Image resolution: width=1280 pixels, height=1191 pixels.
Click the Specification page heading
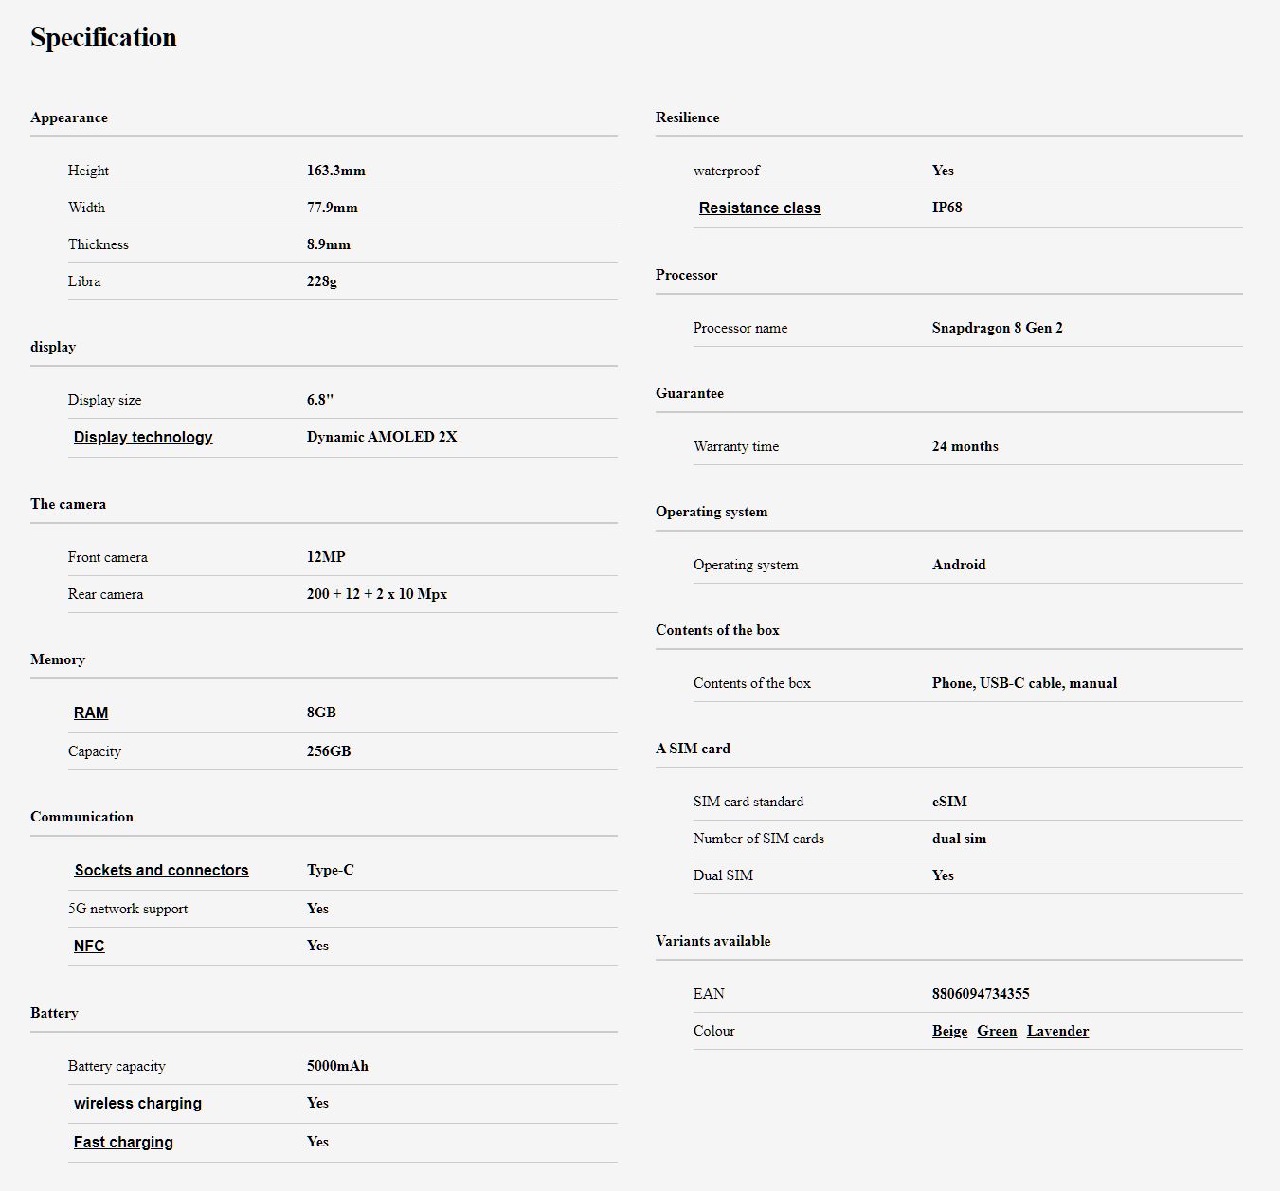click(x=103, y=38)
